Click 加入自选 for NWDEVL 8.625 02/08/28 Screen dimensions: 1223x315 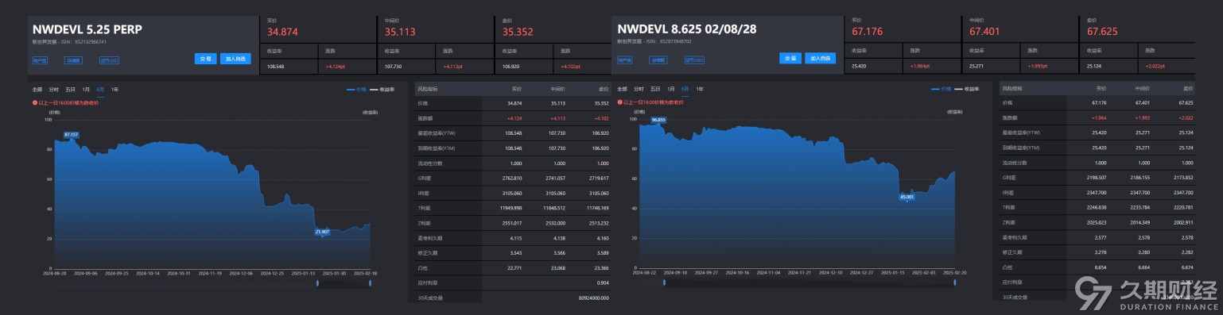(x=820, y=59)
